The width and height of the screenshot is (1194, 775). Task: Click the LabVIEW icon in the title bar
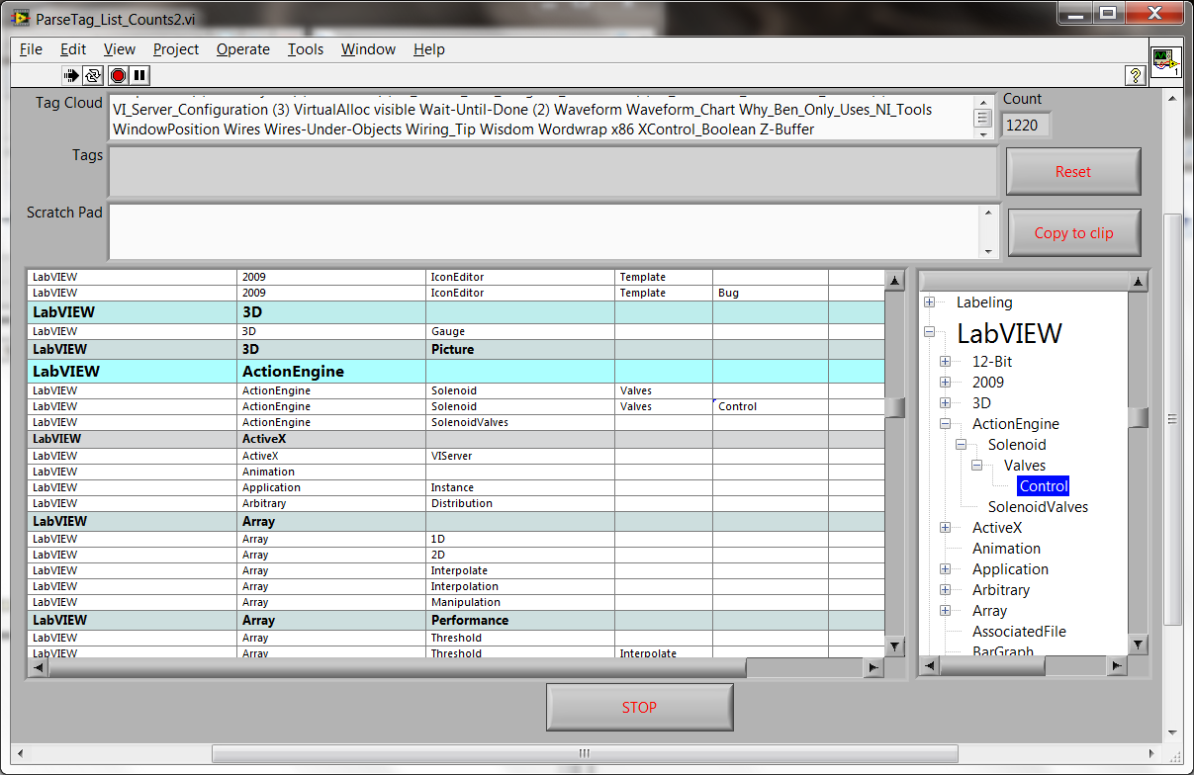pos(20,18)
